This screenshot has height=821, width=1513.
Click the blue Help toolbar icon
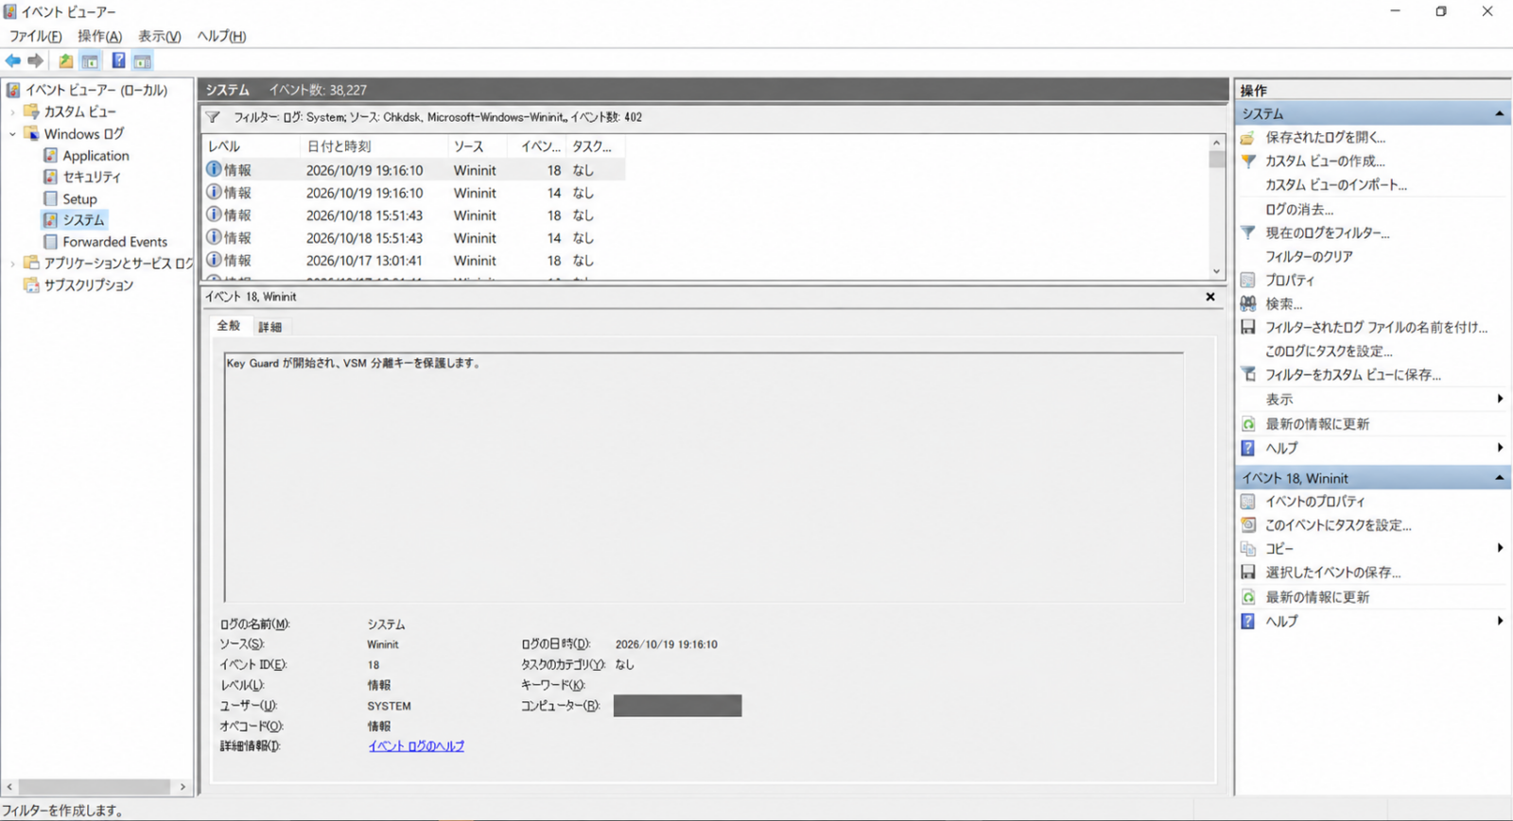click(x=118, y=61)
